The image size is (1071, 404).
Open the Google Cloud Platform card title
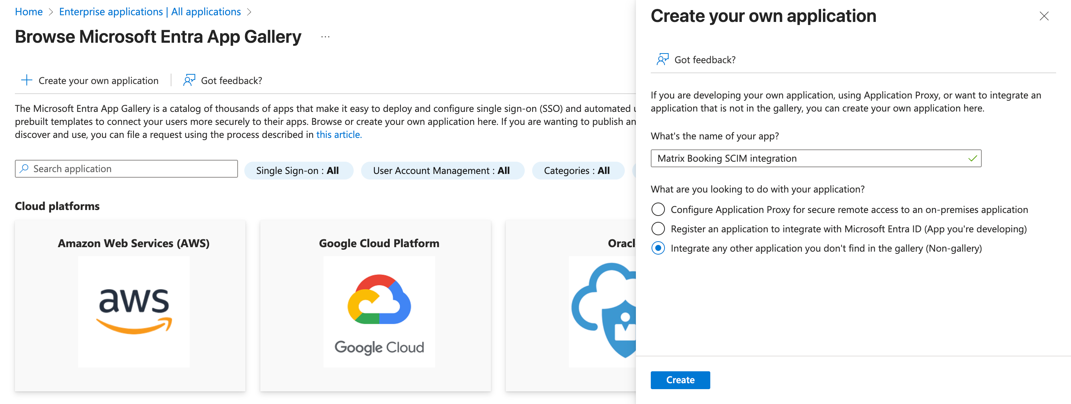point(379,243)
